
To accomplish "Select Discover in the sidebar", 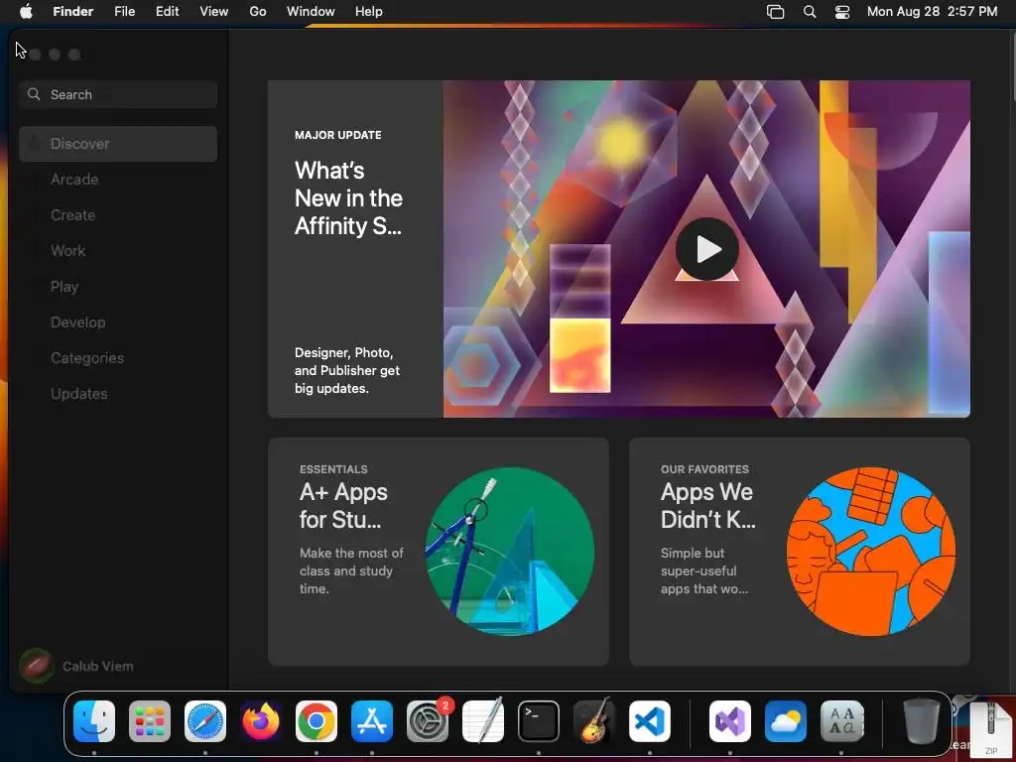I will (118, 144).
